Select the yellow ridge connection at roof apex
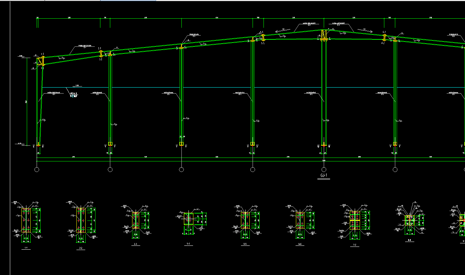 (324, 36)
